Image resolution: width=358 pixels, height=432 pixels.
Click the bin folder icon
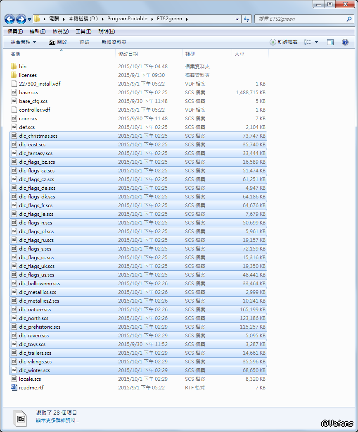pos(14,66)
